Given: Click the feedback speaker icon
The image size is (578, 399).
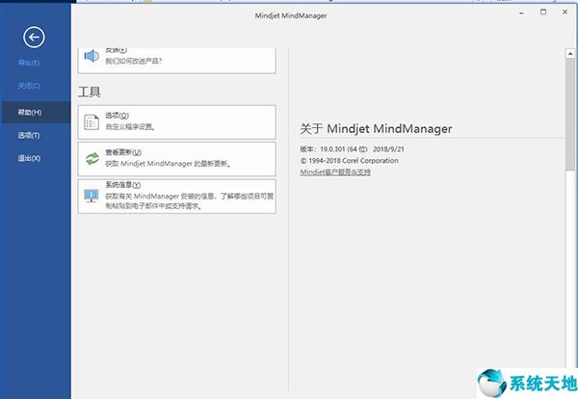Looking at the screenshot, I should pos(92,57).
